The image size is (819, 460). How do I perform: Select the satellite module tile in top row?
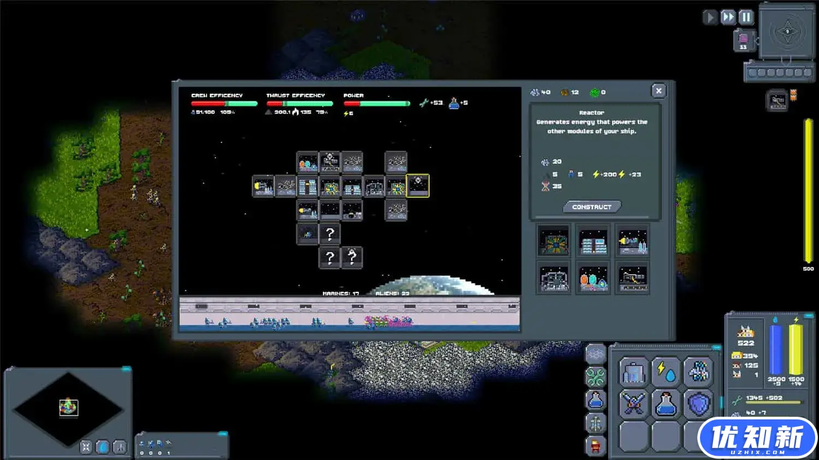[330, 163]
